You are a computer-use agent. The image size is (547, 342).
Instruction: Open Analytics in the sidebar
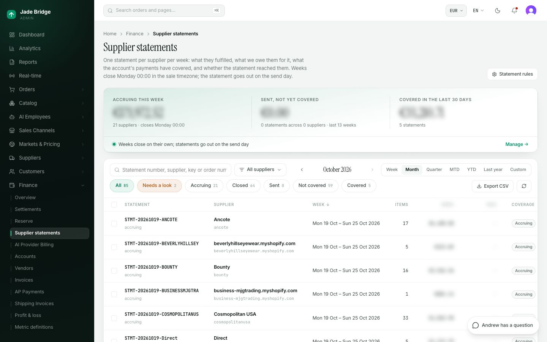[47, 48]
